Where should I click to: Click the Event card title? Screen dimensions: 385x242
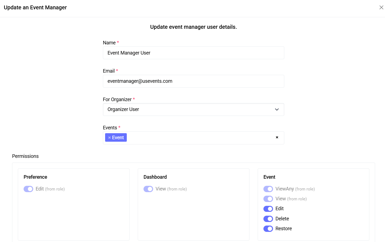click(x=269, y=177)
